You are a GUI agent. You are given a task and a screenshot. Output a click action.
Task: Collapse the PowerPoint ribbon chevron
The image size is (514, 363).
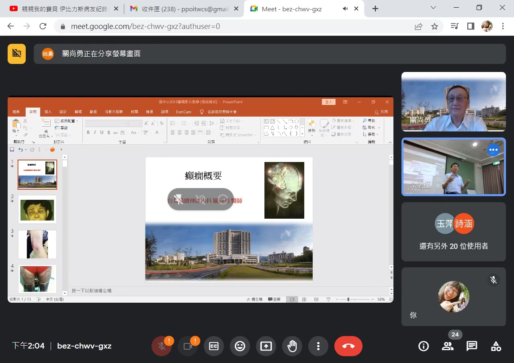(390, 142)
